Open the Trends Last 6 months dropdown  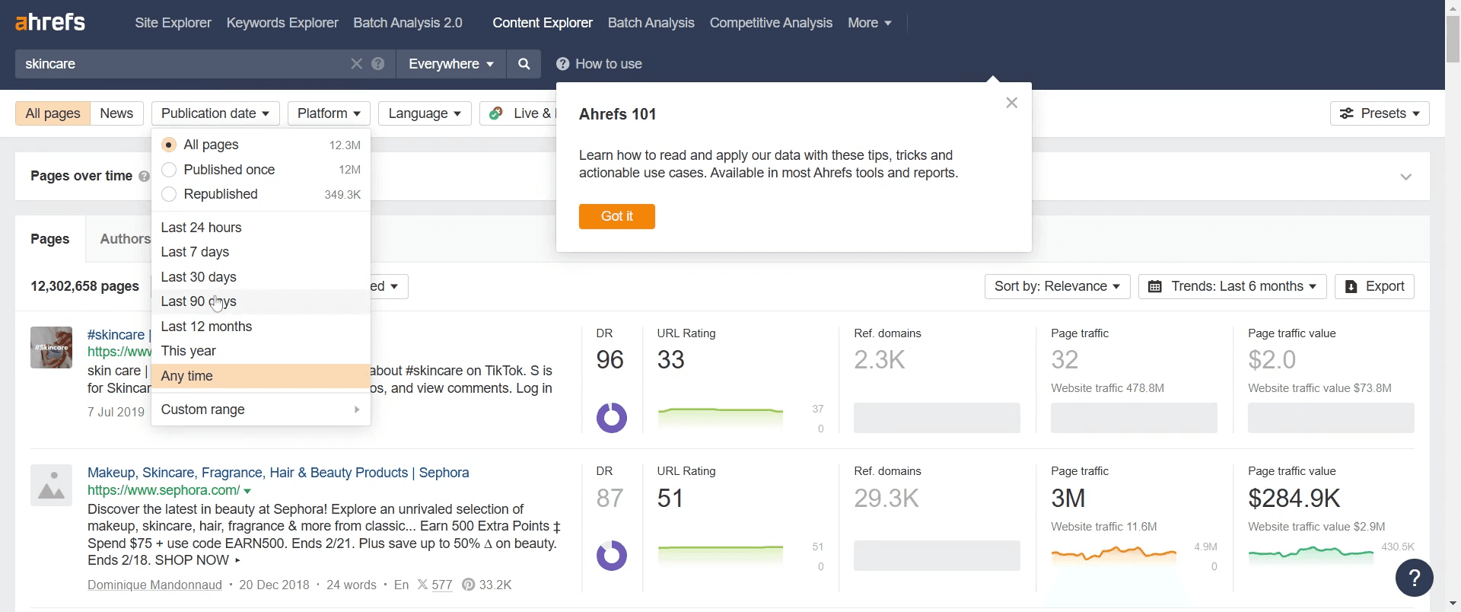tap(1232, 286)
